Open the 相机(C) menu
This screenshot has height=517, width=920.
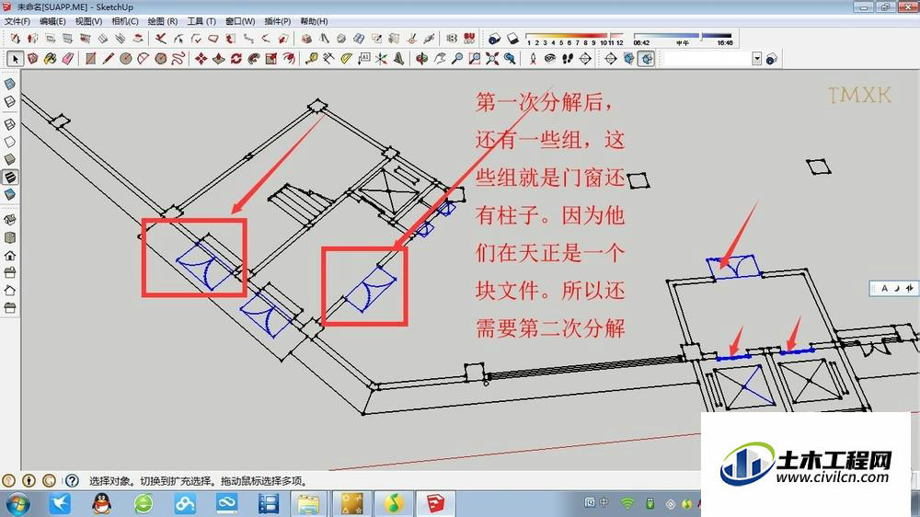[125, 21]
